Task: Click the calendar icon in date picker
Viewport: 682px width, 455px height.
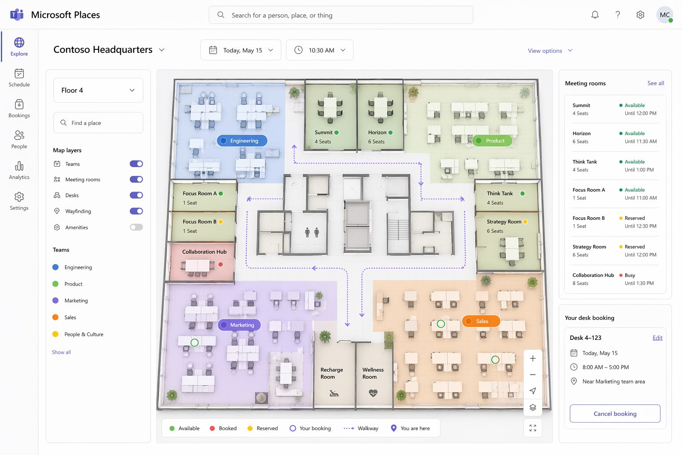Action: click(x=213, y=50)
